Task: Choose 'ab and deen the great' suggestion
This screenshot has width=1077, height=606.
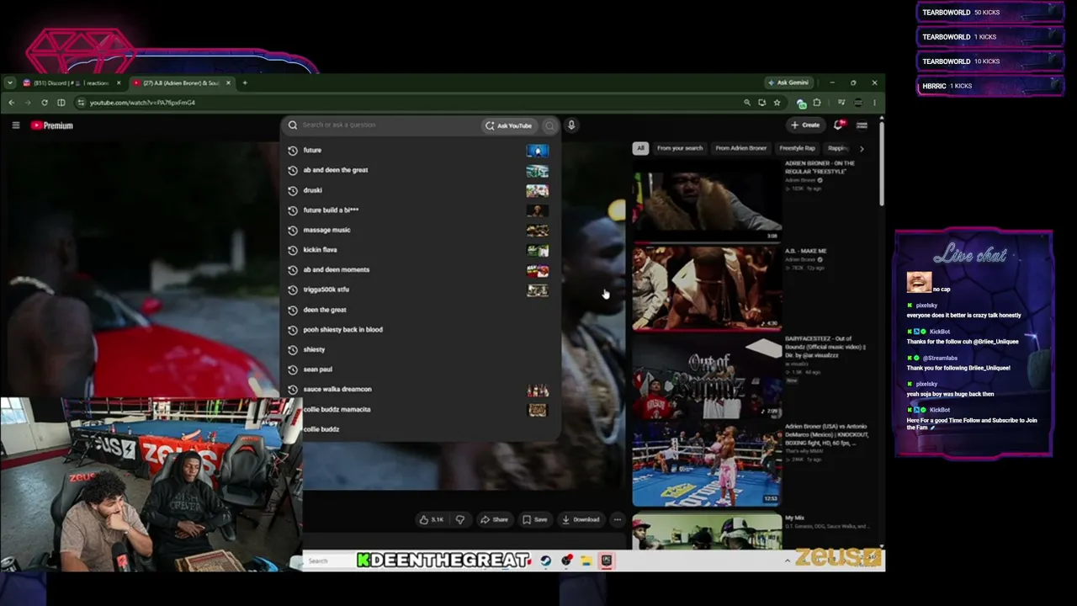Action: [x=419, y=170]
